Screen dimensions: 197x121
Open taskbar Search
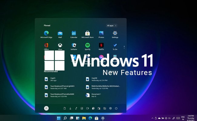click(65, 118)
